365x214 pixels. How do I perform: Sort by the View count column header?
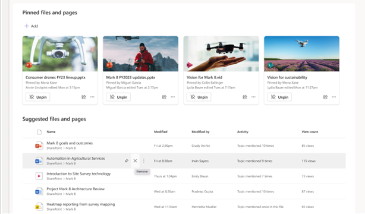point(310,132)
